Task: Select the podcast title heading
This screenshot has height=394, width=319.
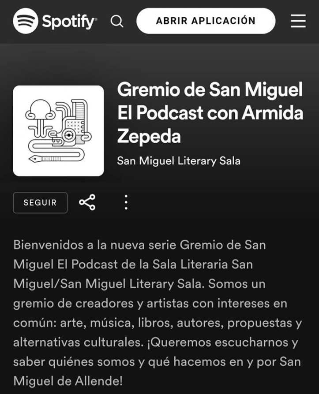Action: (x=210, y=113)
